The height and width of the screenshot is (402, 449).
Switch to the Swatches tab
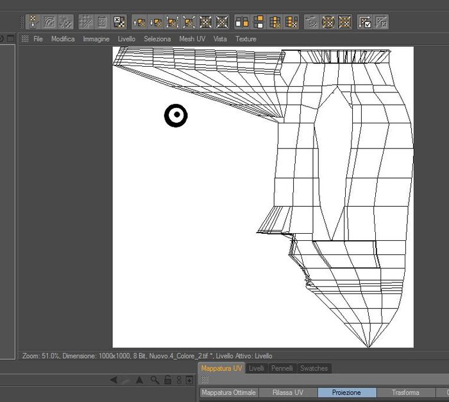pyautogui.click(x=314, y=368)
